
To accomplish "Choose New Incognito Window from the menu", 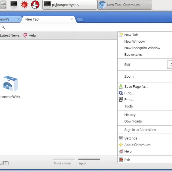I will click(x=145, y=48).
